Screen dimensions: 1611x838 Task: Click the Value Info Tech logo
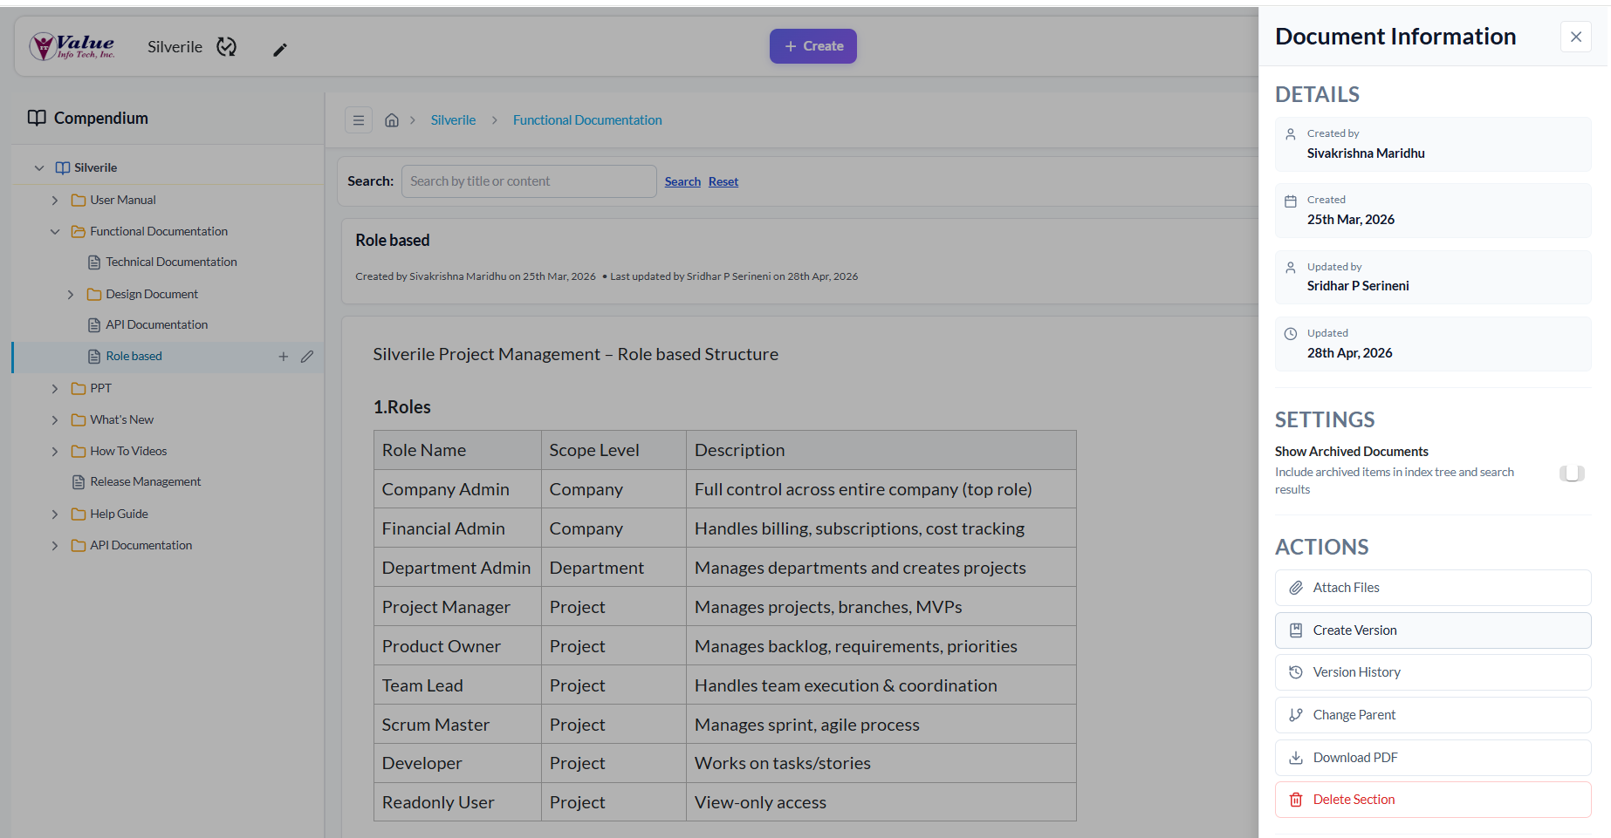[x=72, y=46]
